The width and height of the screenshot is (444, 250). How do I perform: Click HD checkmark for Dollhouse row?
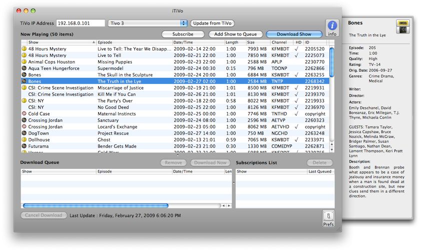click(x=296, y=139)
